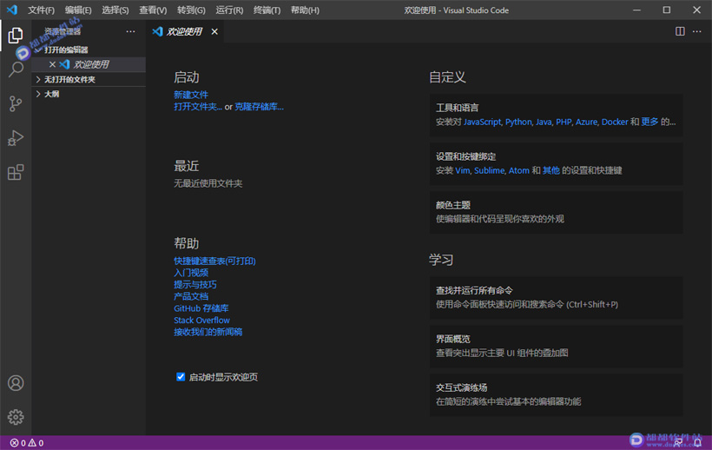Open the Stack Overflow link
Screen dimensions: 712x450
tap(201, 321)
